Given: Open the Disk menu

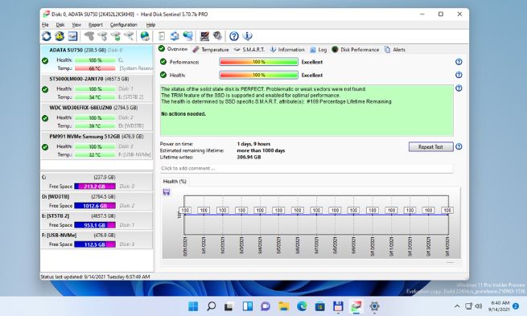Looking at the screenshot, I should click(x=60, y=25).
